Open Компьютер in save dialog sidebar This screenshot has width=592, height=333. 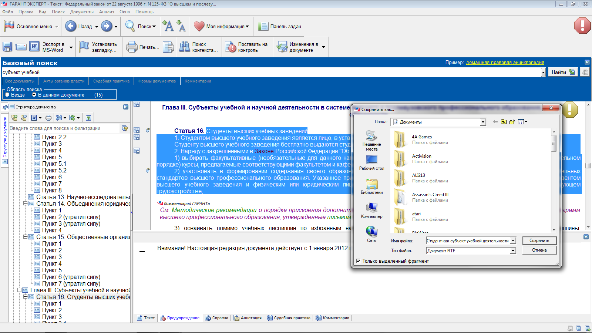tap(371, 210)
